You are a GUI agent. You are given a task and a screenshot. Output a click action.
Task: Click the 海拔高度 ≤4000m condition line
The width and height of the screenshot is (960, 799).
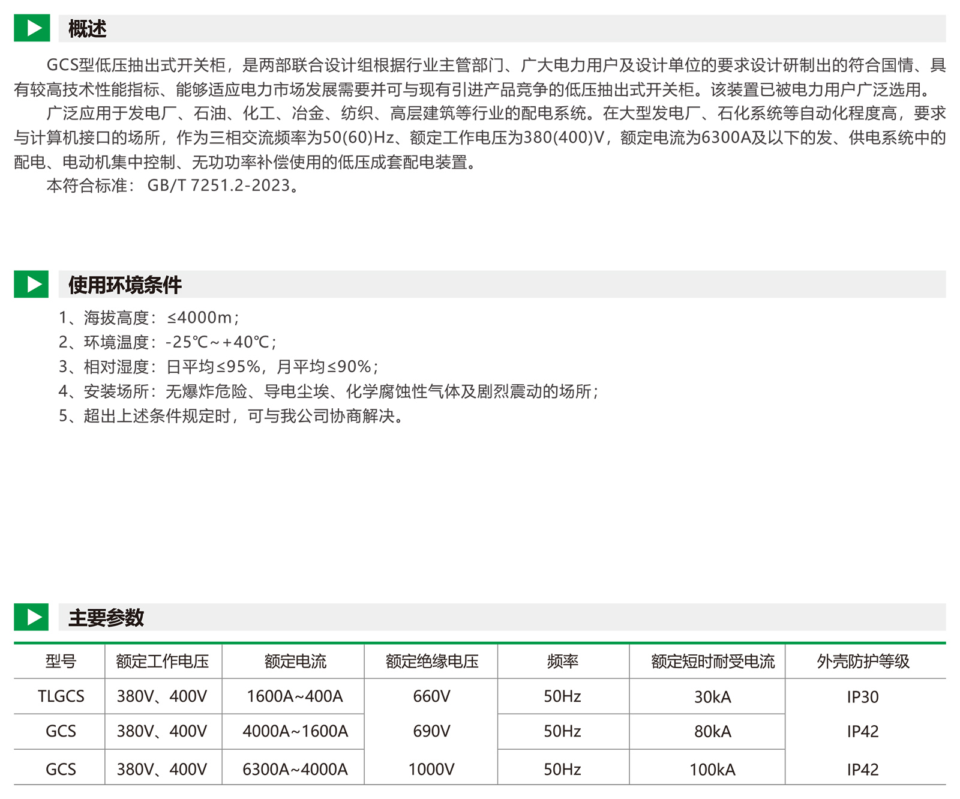click(x=149, y=318)
